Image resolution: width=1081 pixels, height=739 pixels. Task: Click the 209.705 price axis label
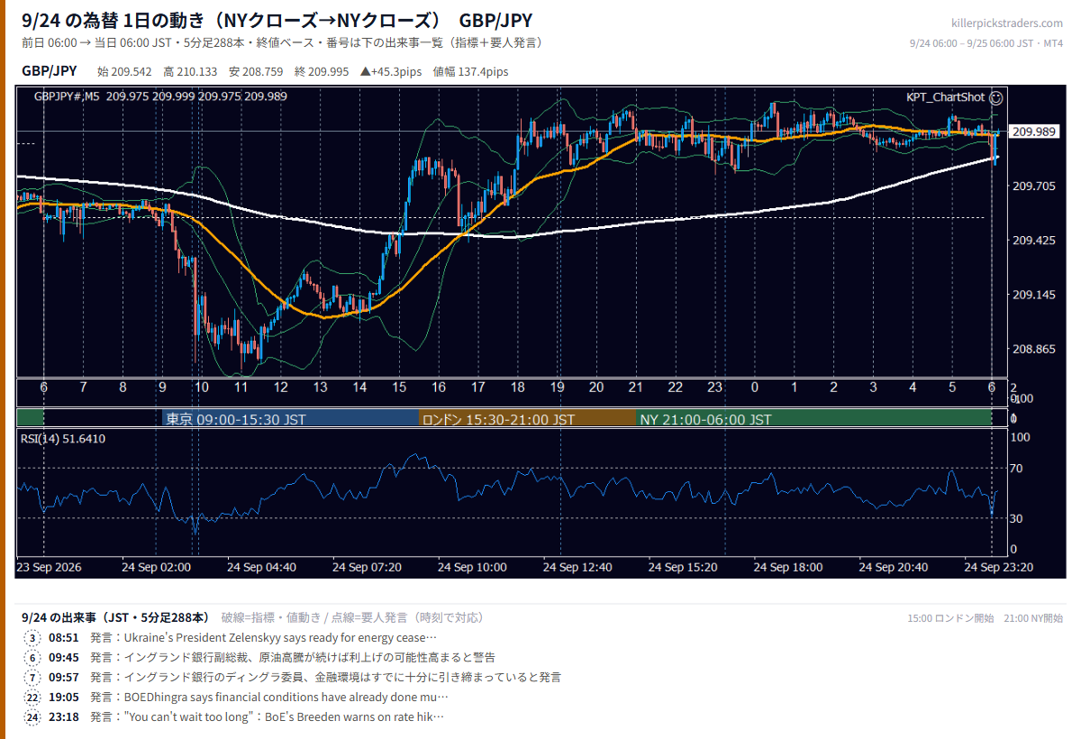(1033, 187)
